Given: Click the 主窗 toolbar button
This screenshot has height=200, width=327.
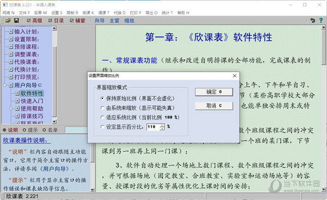Looking at the screenshot, I should click(114, 20).
